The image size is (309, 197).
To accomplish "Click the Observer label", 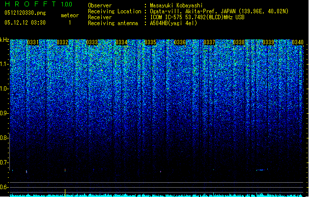I will (x=100, y=5).
